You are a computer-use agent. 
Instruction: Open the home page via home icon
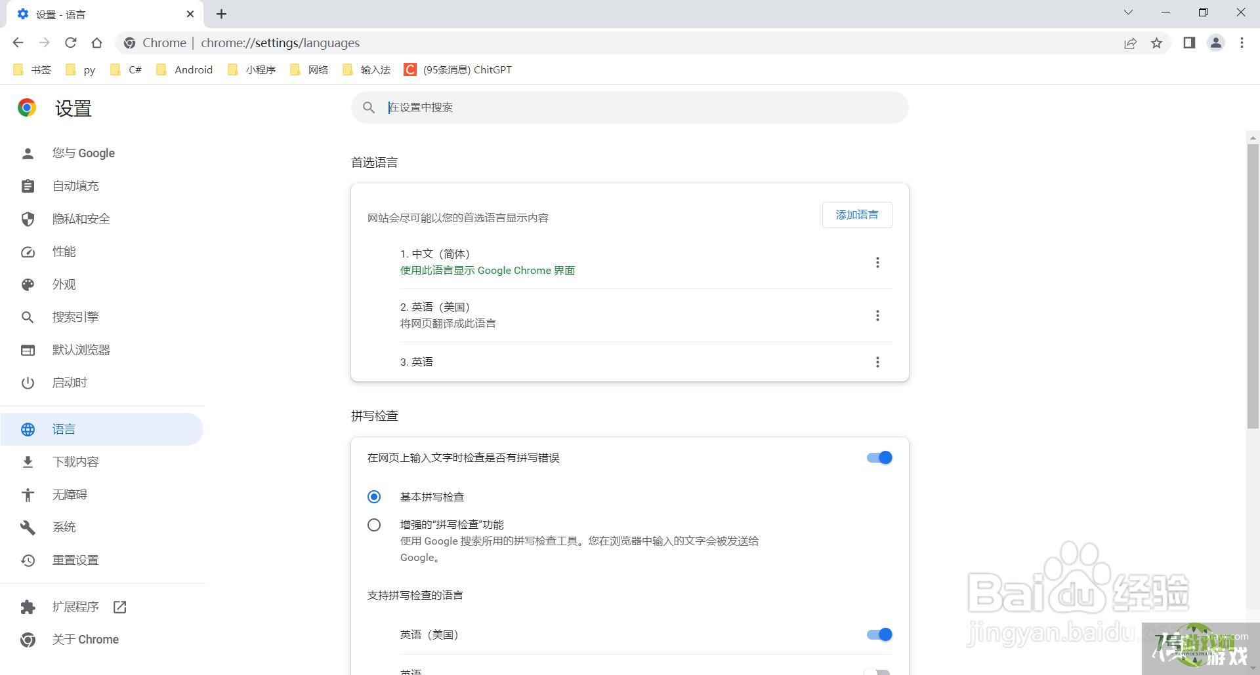click(96, 43)
